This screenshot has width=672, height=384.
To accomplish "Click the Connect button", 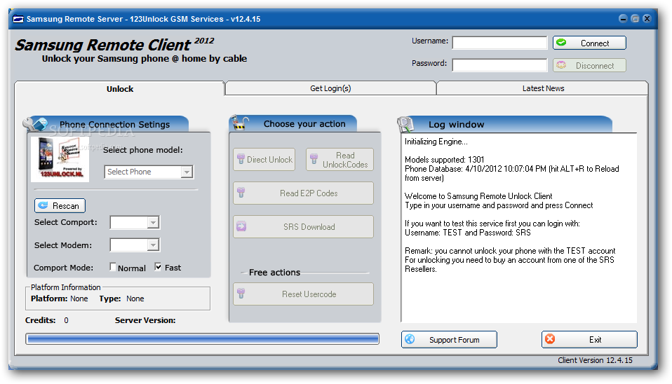I will click(x=589, y=43).
